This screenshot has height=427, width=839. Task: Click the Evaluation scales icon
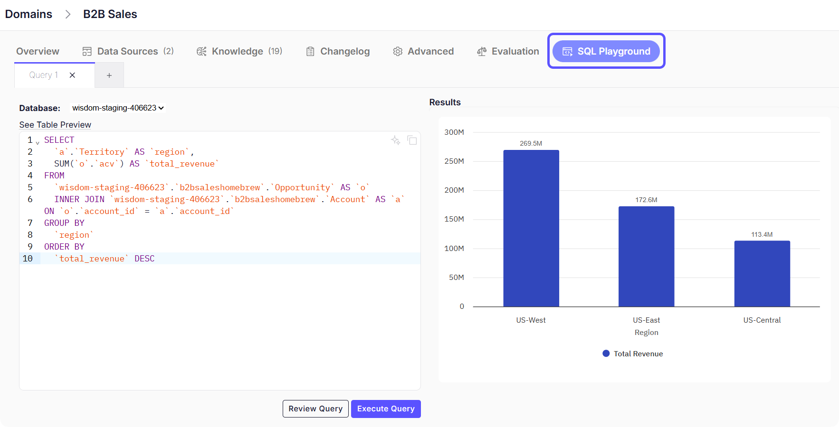(x=482, y=51)
